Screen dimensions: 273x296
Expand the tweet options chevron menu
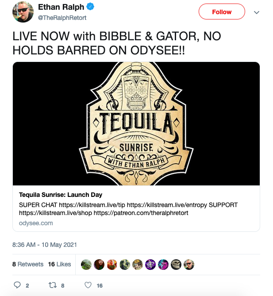(x=256, y=12)
